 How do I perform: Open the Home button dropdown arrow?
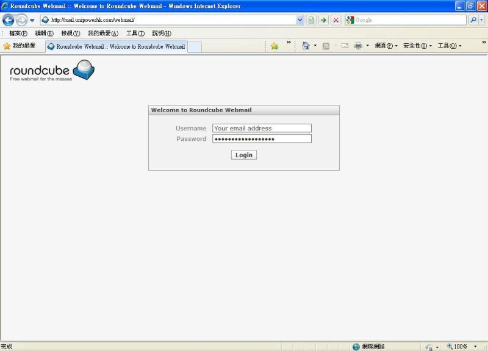(315, 46)
